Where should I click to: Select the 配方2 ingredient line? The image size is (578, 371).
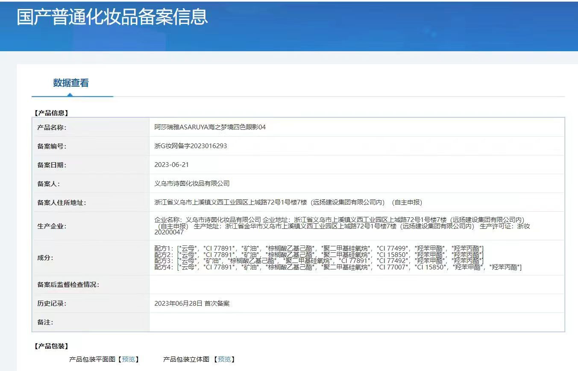click(319, 254)
